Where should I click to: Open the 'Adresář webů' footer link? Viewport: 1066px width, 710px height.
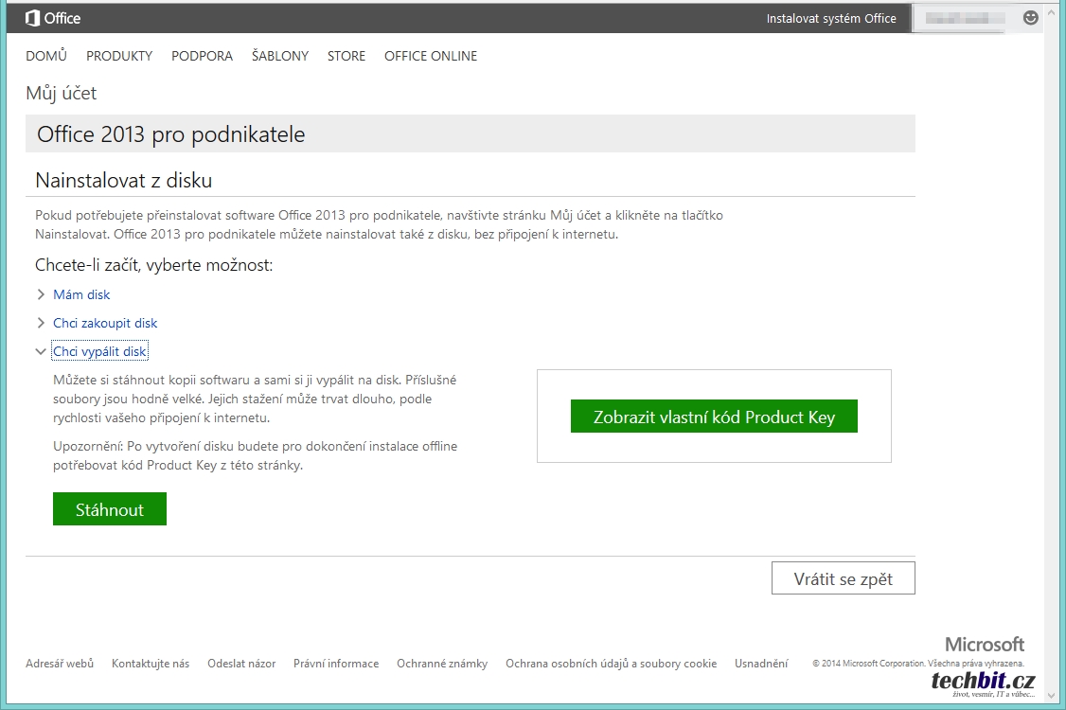[x=60, y=664]
